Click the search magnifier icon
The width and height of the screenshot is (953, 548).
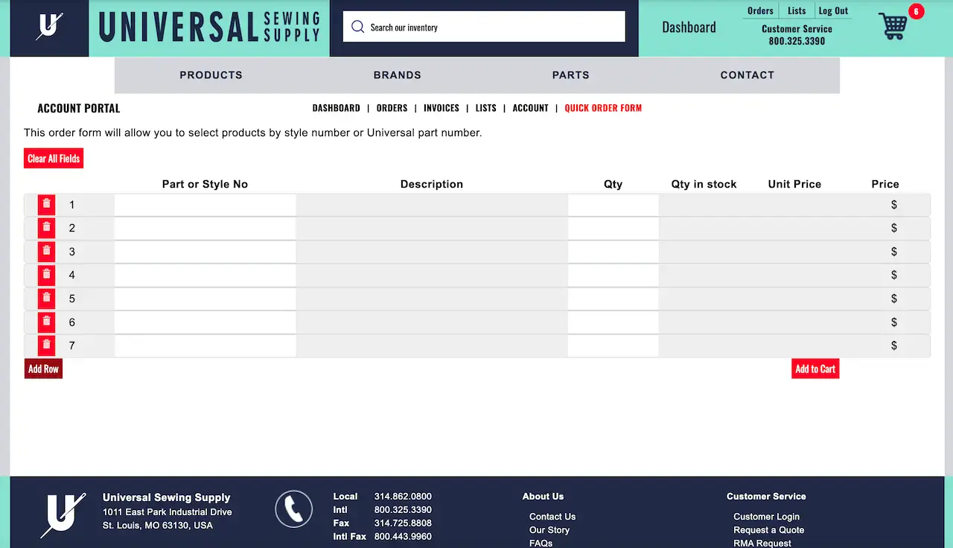(357, 27)
